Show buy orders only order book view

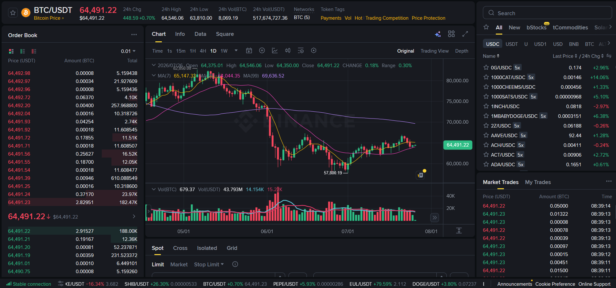coord(23,51)
